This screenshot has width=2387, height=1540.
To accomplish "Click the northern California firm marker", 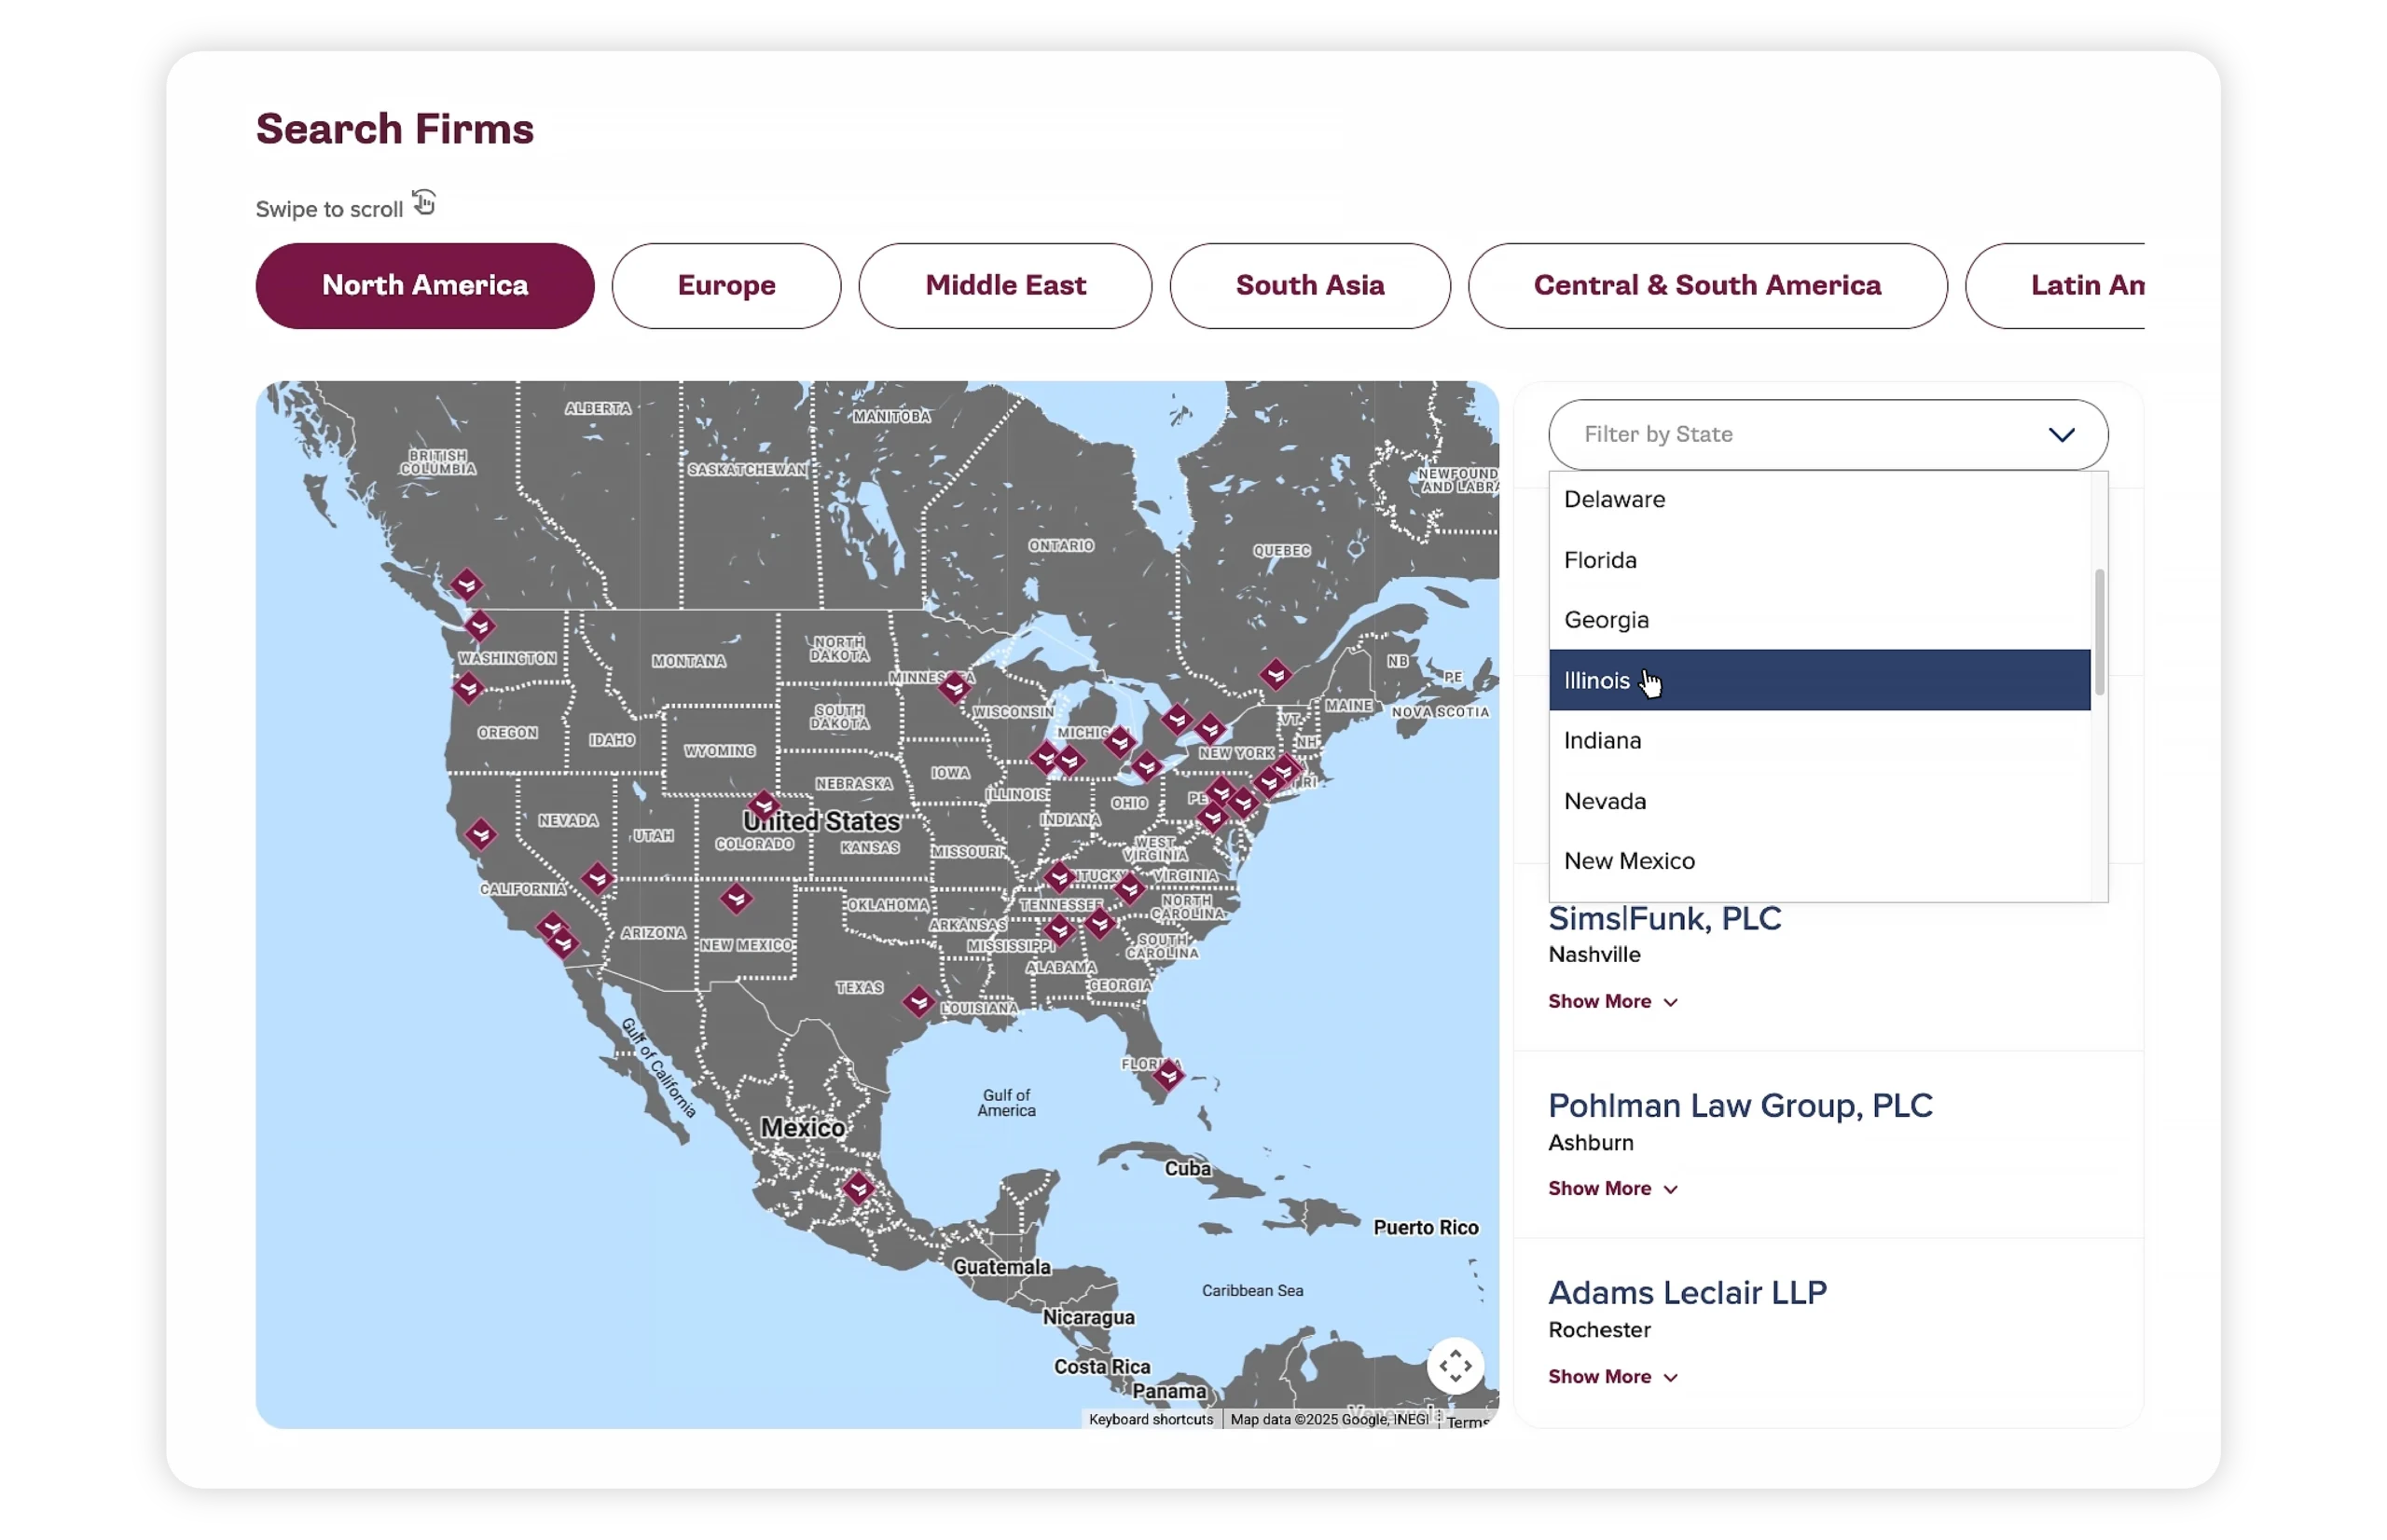I will tap(481, 834).
